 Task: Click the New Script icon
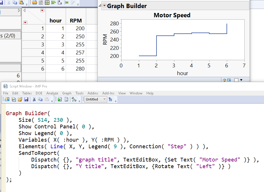[14, 99]
